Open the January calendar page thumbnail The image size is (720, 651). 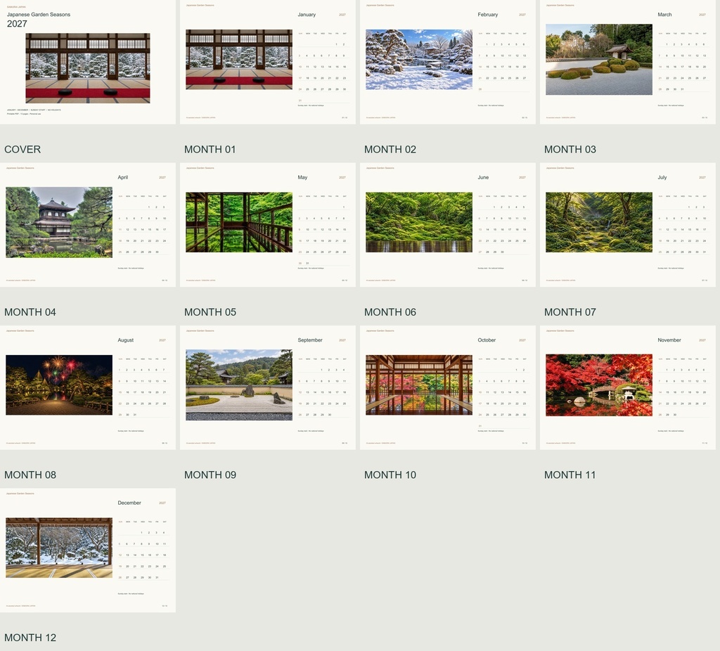point(268,62)
